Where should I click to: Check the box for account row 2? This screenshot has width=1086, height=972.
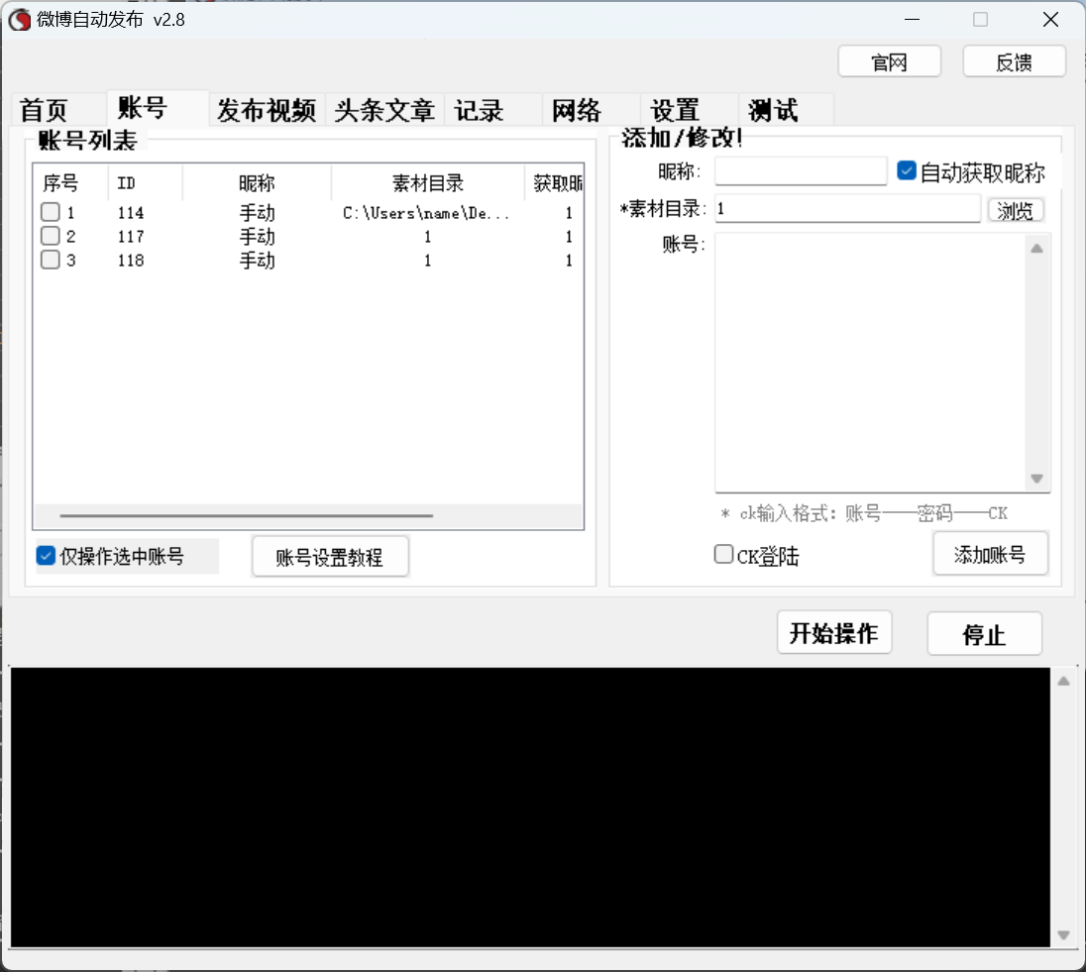click(x=50, y=236)
